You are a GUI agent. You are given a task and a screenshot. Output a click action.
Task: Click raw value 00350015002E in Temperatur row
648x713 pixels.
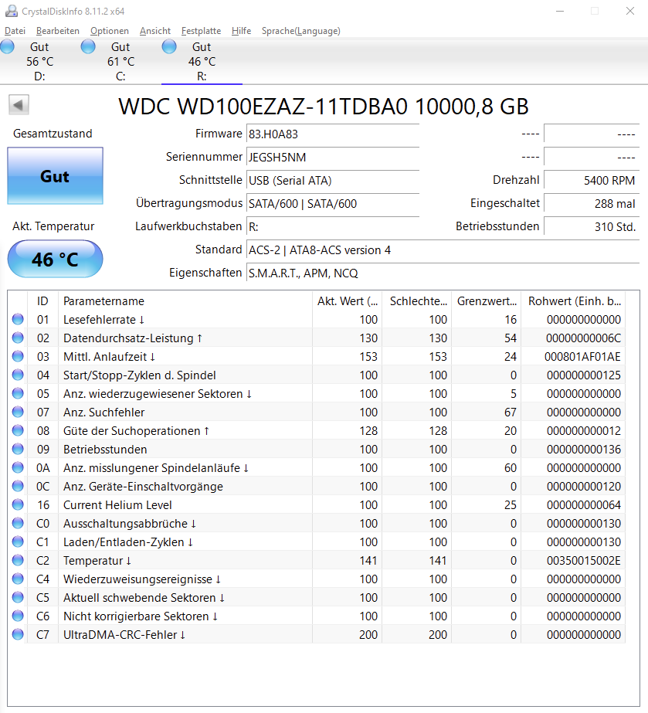pos(583,561)
